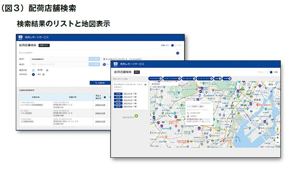Select the 2回前 delivery badge
This screenshot has height=172, width=297.
[118, 97]
